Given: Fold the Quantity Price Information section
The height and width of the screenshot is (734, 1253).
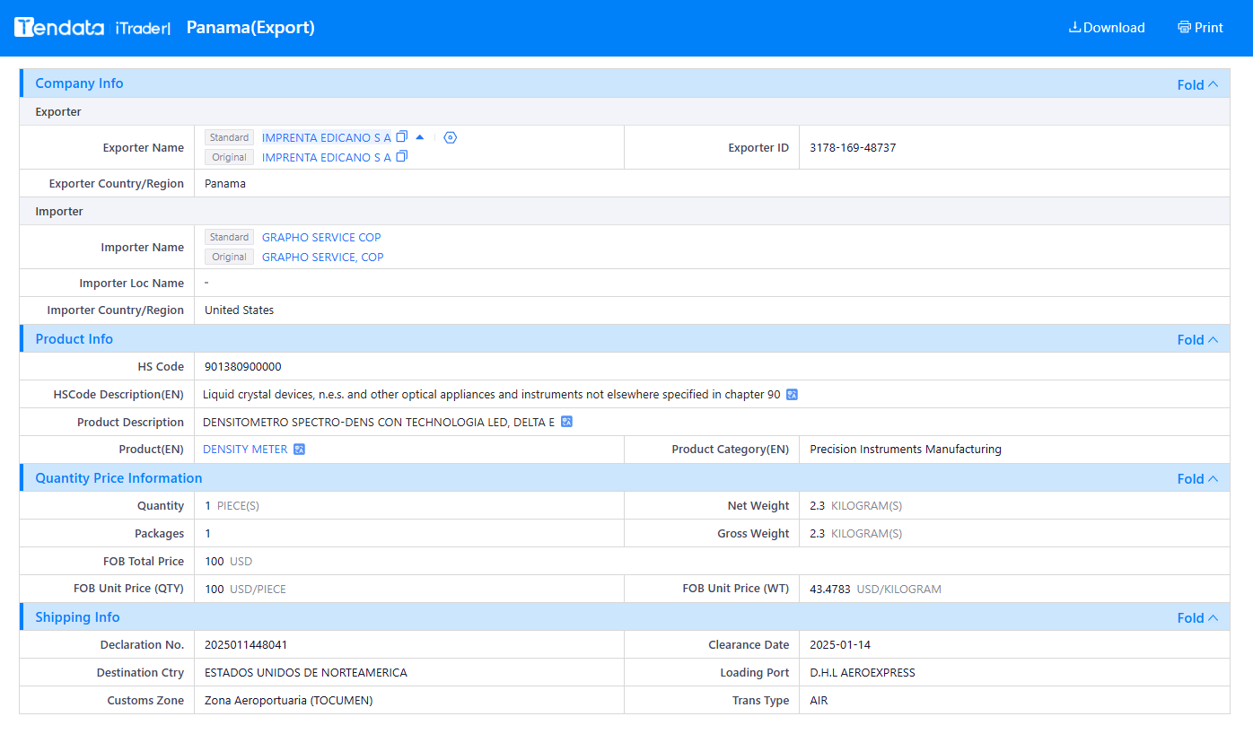Looking at the screenshot, I should click(1198, 478).
